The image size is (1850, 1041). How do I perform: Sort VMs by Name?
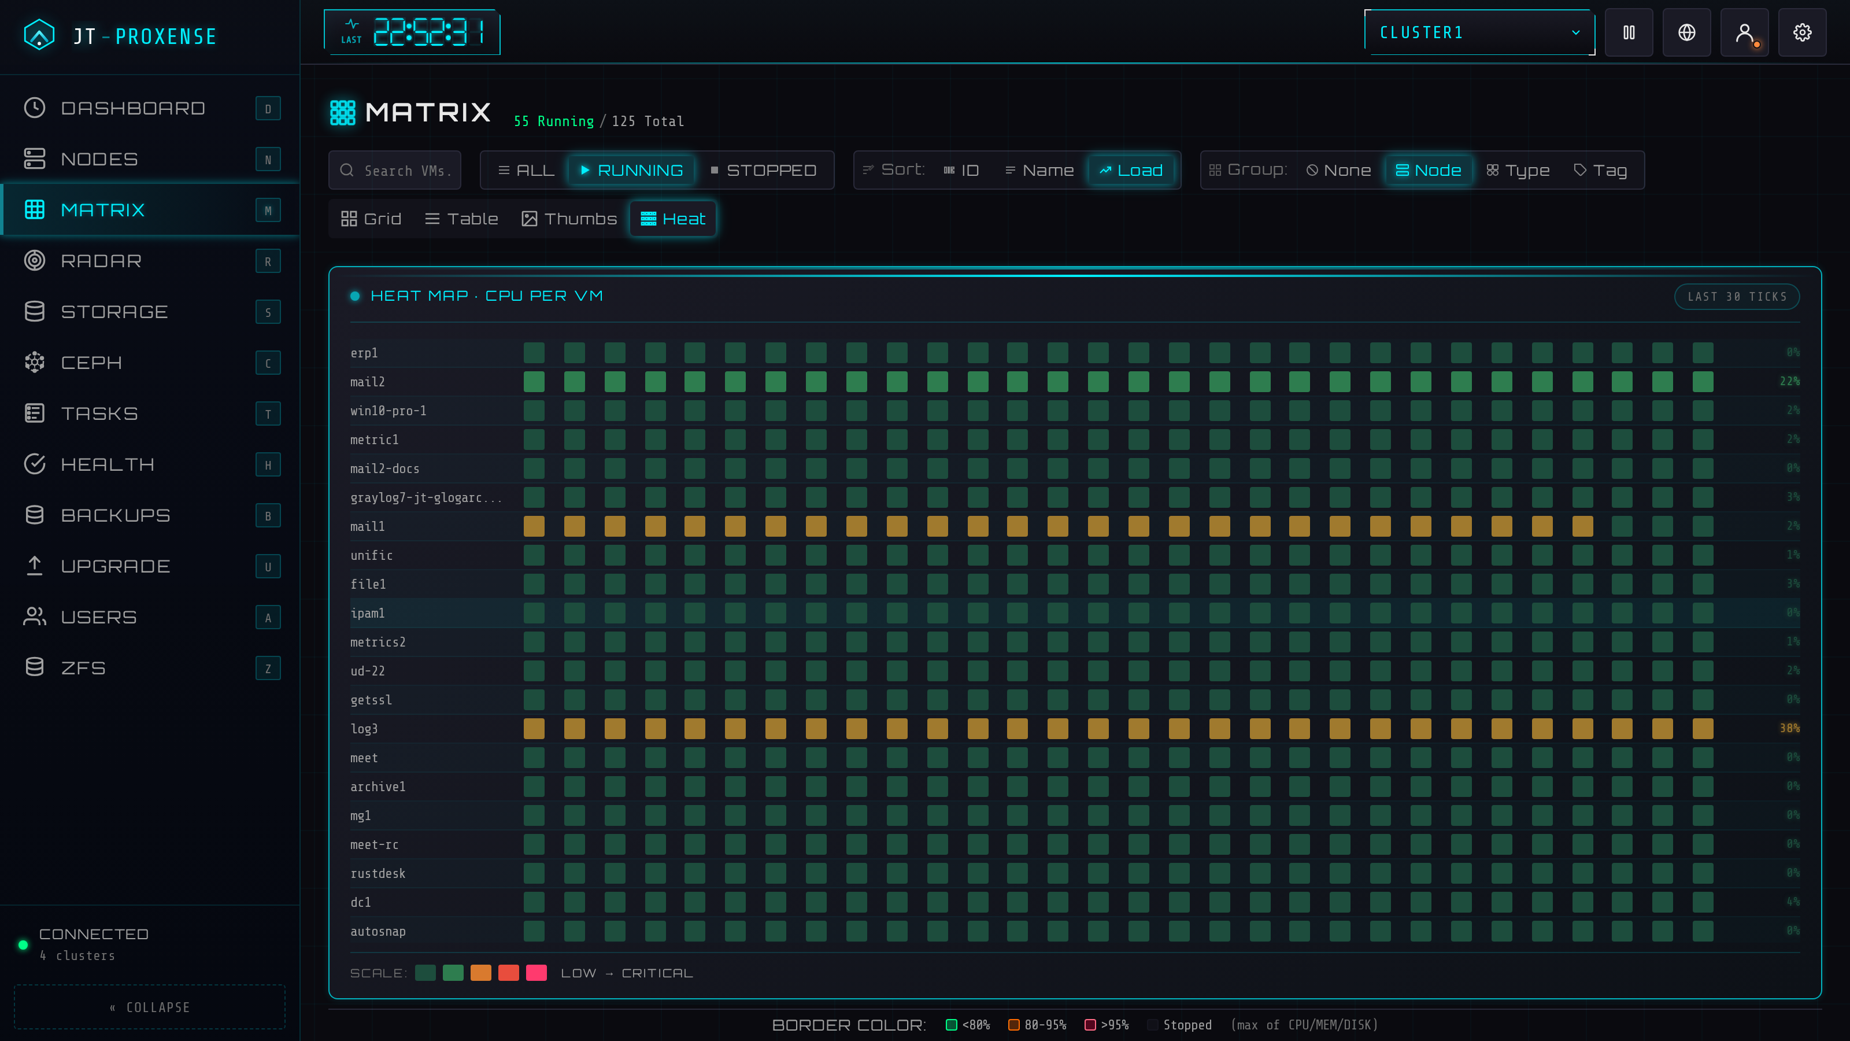coord(1039,170)
